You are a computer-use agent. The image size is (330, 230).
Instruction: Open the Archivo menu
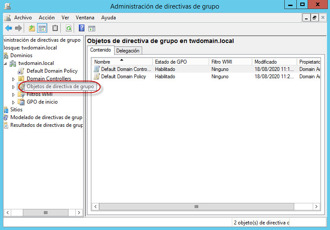click(23, 18)
